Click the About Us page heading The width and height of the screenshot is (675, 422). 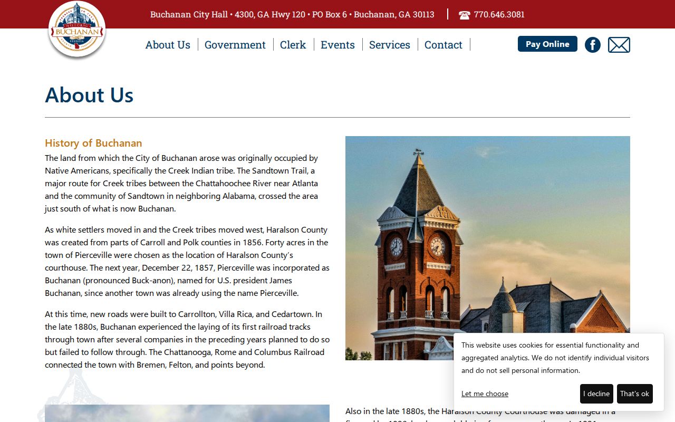89,95
